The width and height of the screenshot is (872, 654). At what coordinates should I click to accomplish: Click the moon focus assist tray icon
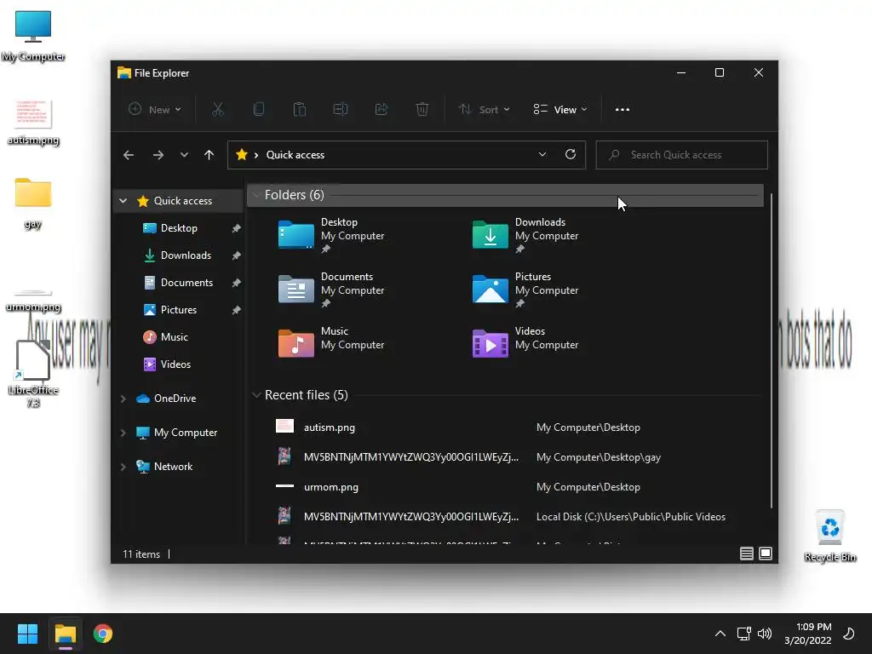[x=849, y=634]
